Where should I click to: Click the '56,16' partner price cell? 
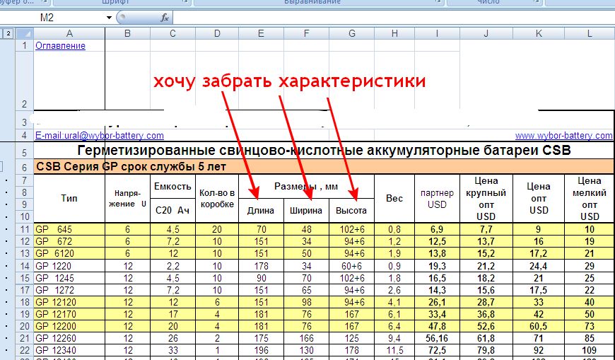[437, 338]
